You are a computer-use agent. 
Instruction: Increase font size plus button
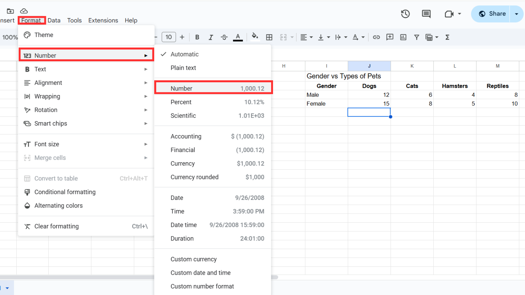182,37
